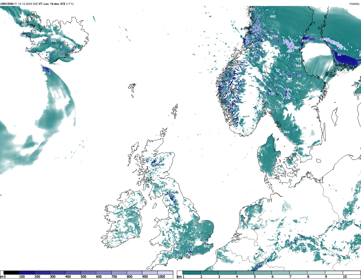Click the 'VT: Lau. 14.des. 07Z' valid time
The image size is (361, 279).
52,4
